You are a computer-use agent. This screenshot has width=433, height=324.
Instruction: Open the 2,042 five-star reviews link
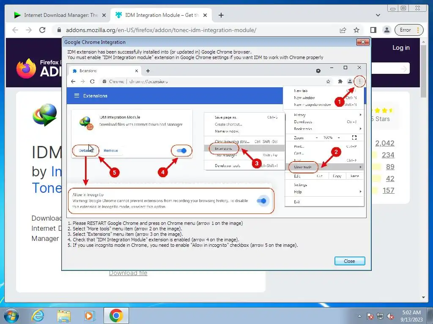click(x=385, y=143)
